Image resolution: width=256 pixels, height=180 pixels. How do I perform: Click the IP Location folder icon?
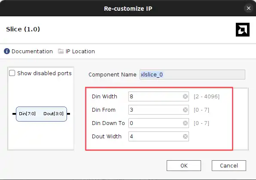click(61, 51)
